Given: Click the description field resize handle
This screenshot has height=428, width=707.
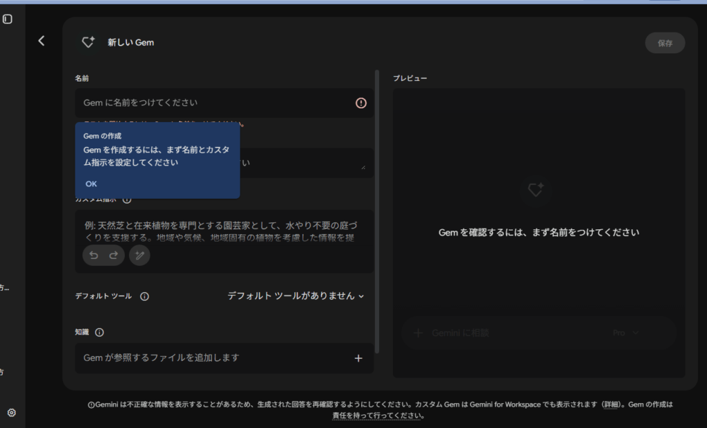Looking at the screenshot, I should point(363,167).
